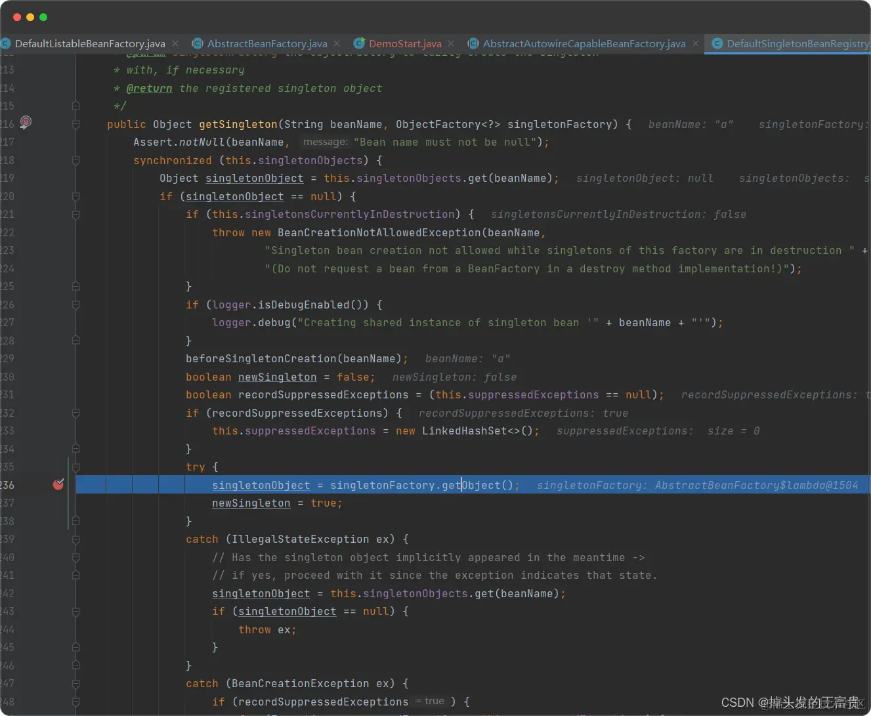This screenshot has height=716, width=871.
Task: Close the DemoStart.java tab
Action: [x=451, y=43]
